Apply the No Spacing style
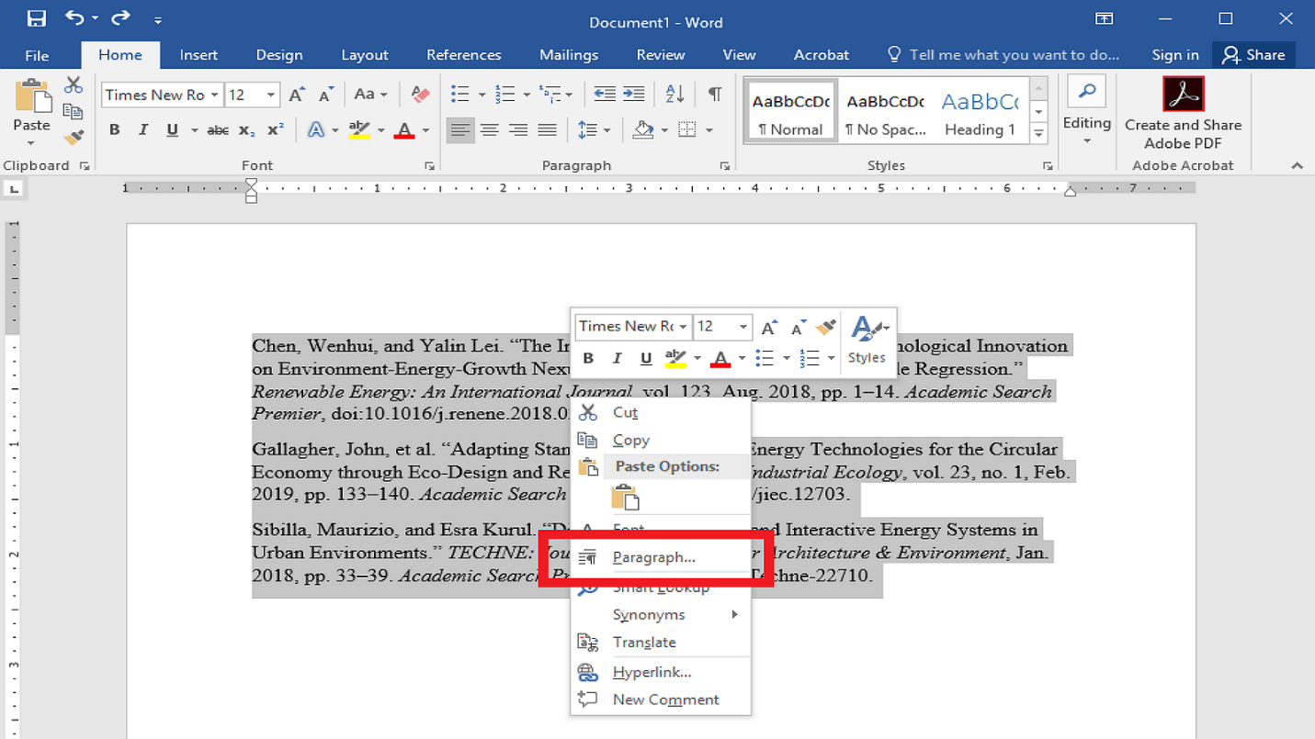The image size is (1315, 739). click(x=886, y=111)
